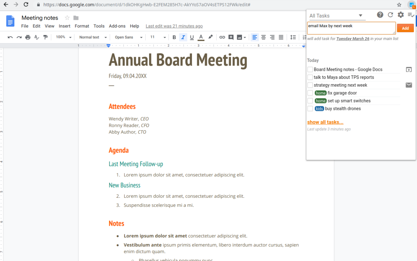Insert a comment from the toolbar
The image size is (417, 261).
coord(231,37)
